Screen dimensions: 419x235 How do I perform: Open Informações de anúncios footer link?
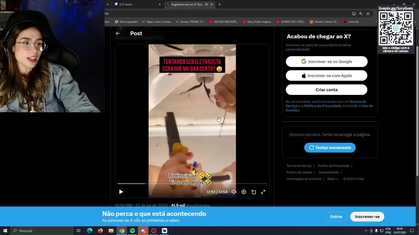coord(304,179)
